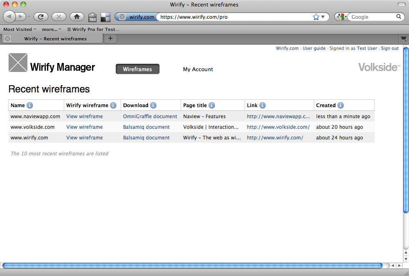
Task: Click the info icon beside Download header
Action: coord(153,105)
